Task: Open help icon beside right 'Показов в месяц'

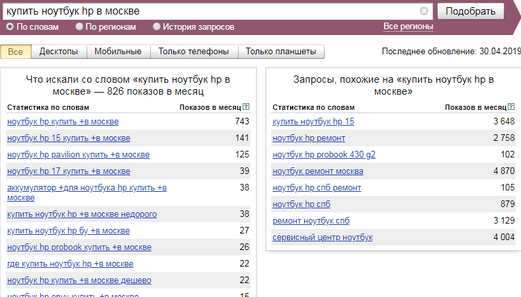Action: coord(511,106)
